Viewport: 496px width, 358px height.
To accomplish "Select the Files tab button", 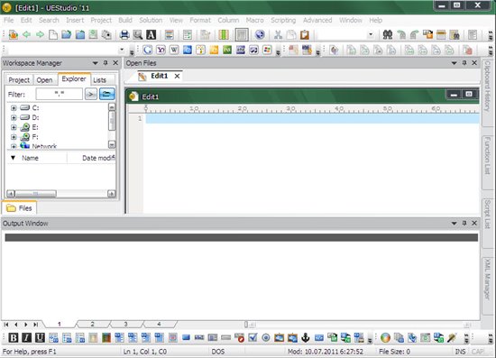I will [19, 208].
